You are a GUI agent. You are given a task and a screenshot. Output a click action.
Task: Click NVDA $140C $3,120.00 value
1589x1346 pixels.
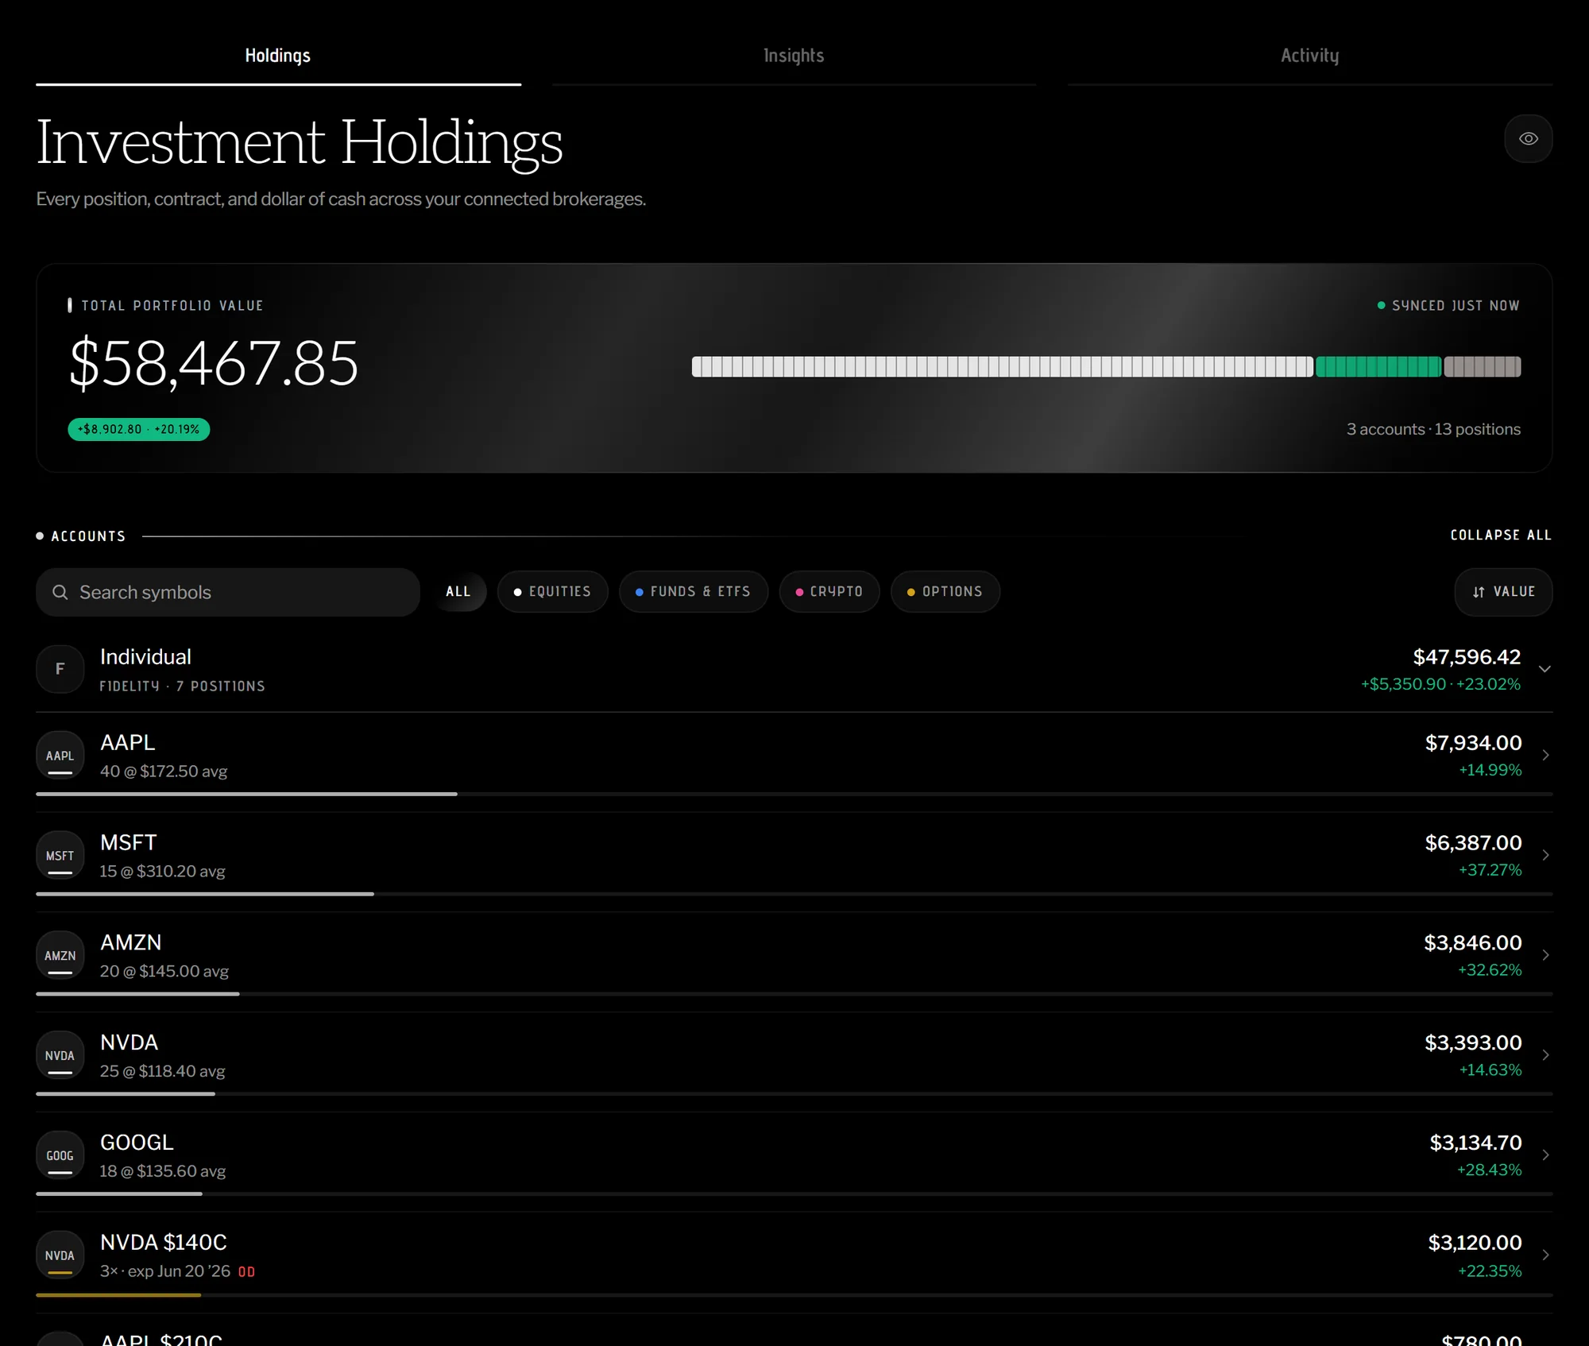click(x=1475, y=1243)
